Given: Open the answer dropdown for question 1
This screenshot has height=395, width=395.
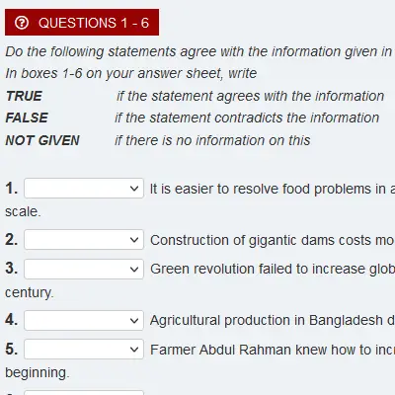Looking at the screenshot, I should coord(84,189).
